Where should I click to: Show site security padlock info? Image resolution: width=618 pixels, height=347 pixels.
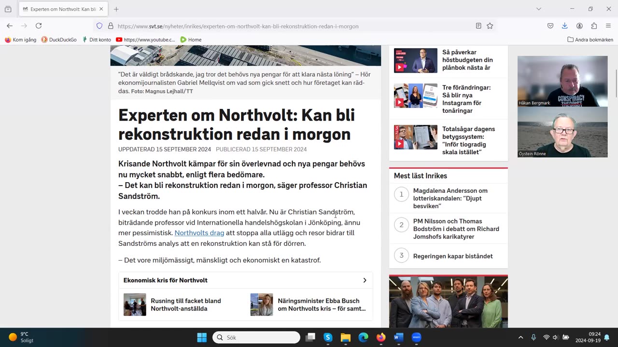[x=111, y=26]
